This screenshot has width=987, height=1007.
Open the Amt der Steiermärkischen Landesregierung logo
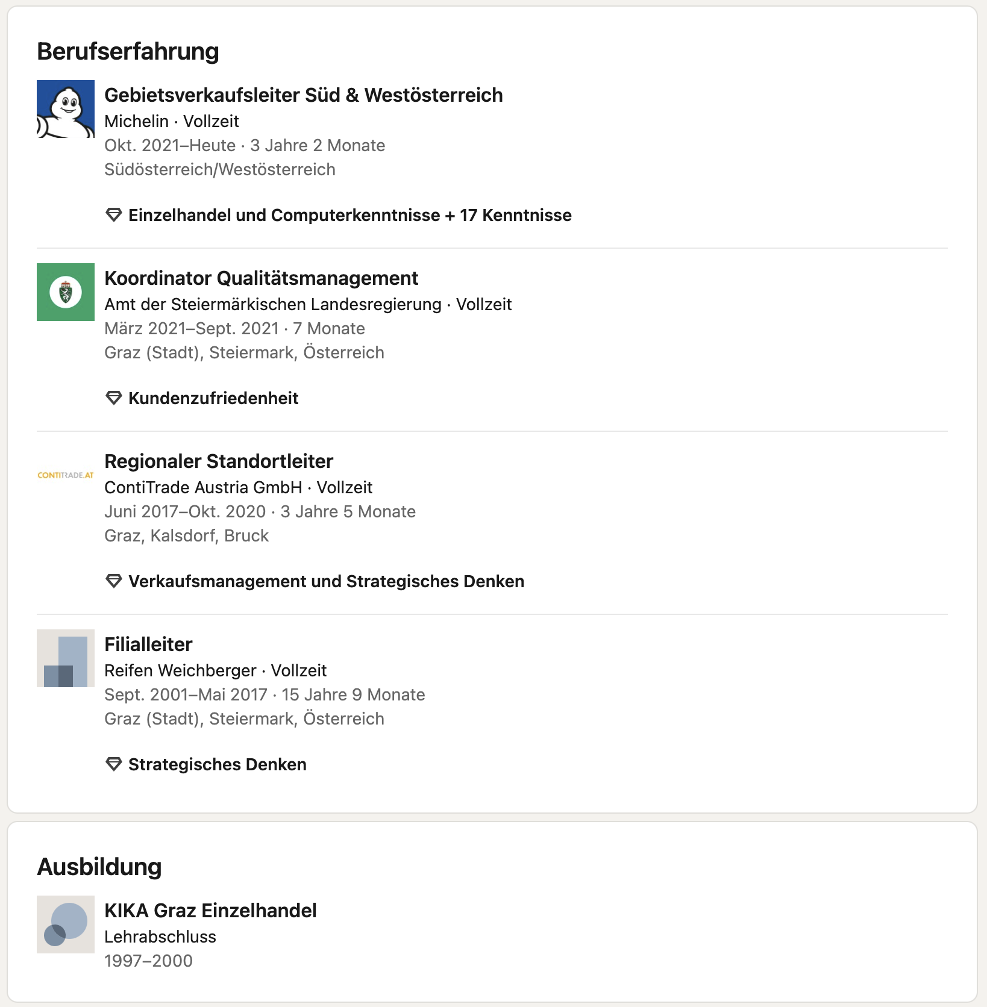[x=66, y=292]
